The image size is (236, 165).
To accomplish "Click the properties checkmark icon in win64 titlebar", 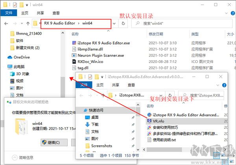I will tap(15, 5).
